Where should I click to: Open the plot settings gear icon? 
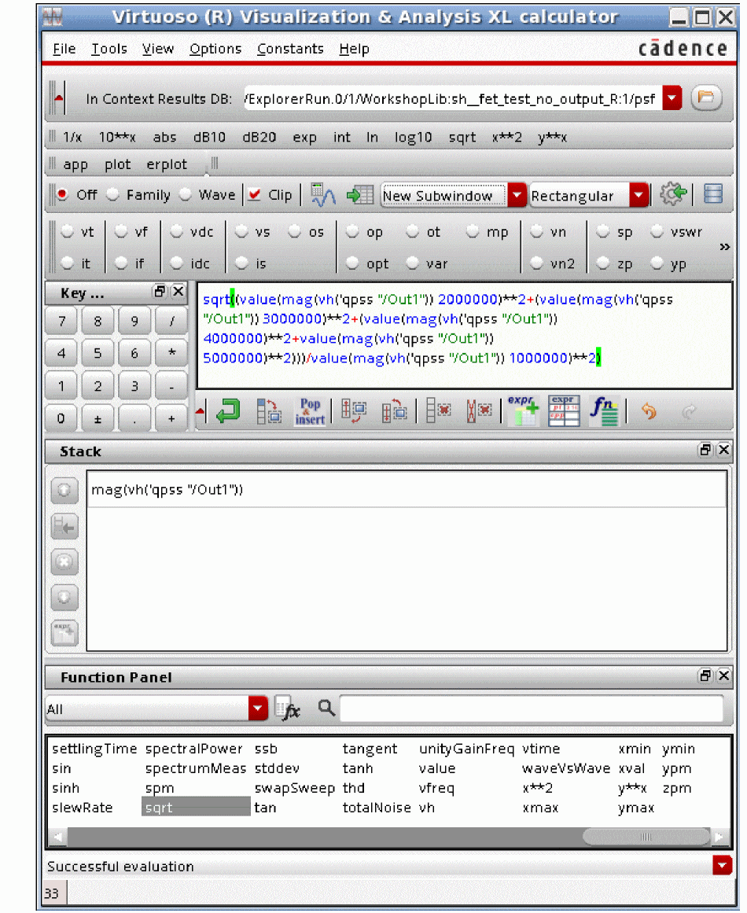click(672, 194)
